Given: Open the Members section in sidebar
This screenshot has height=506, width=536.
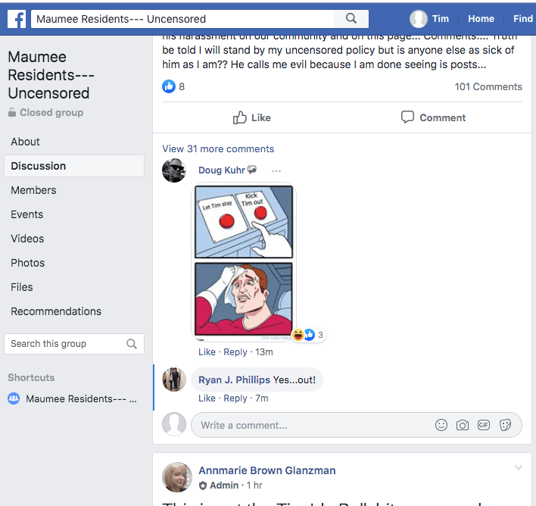Looking at the screenshot, I should [33, 190].
